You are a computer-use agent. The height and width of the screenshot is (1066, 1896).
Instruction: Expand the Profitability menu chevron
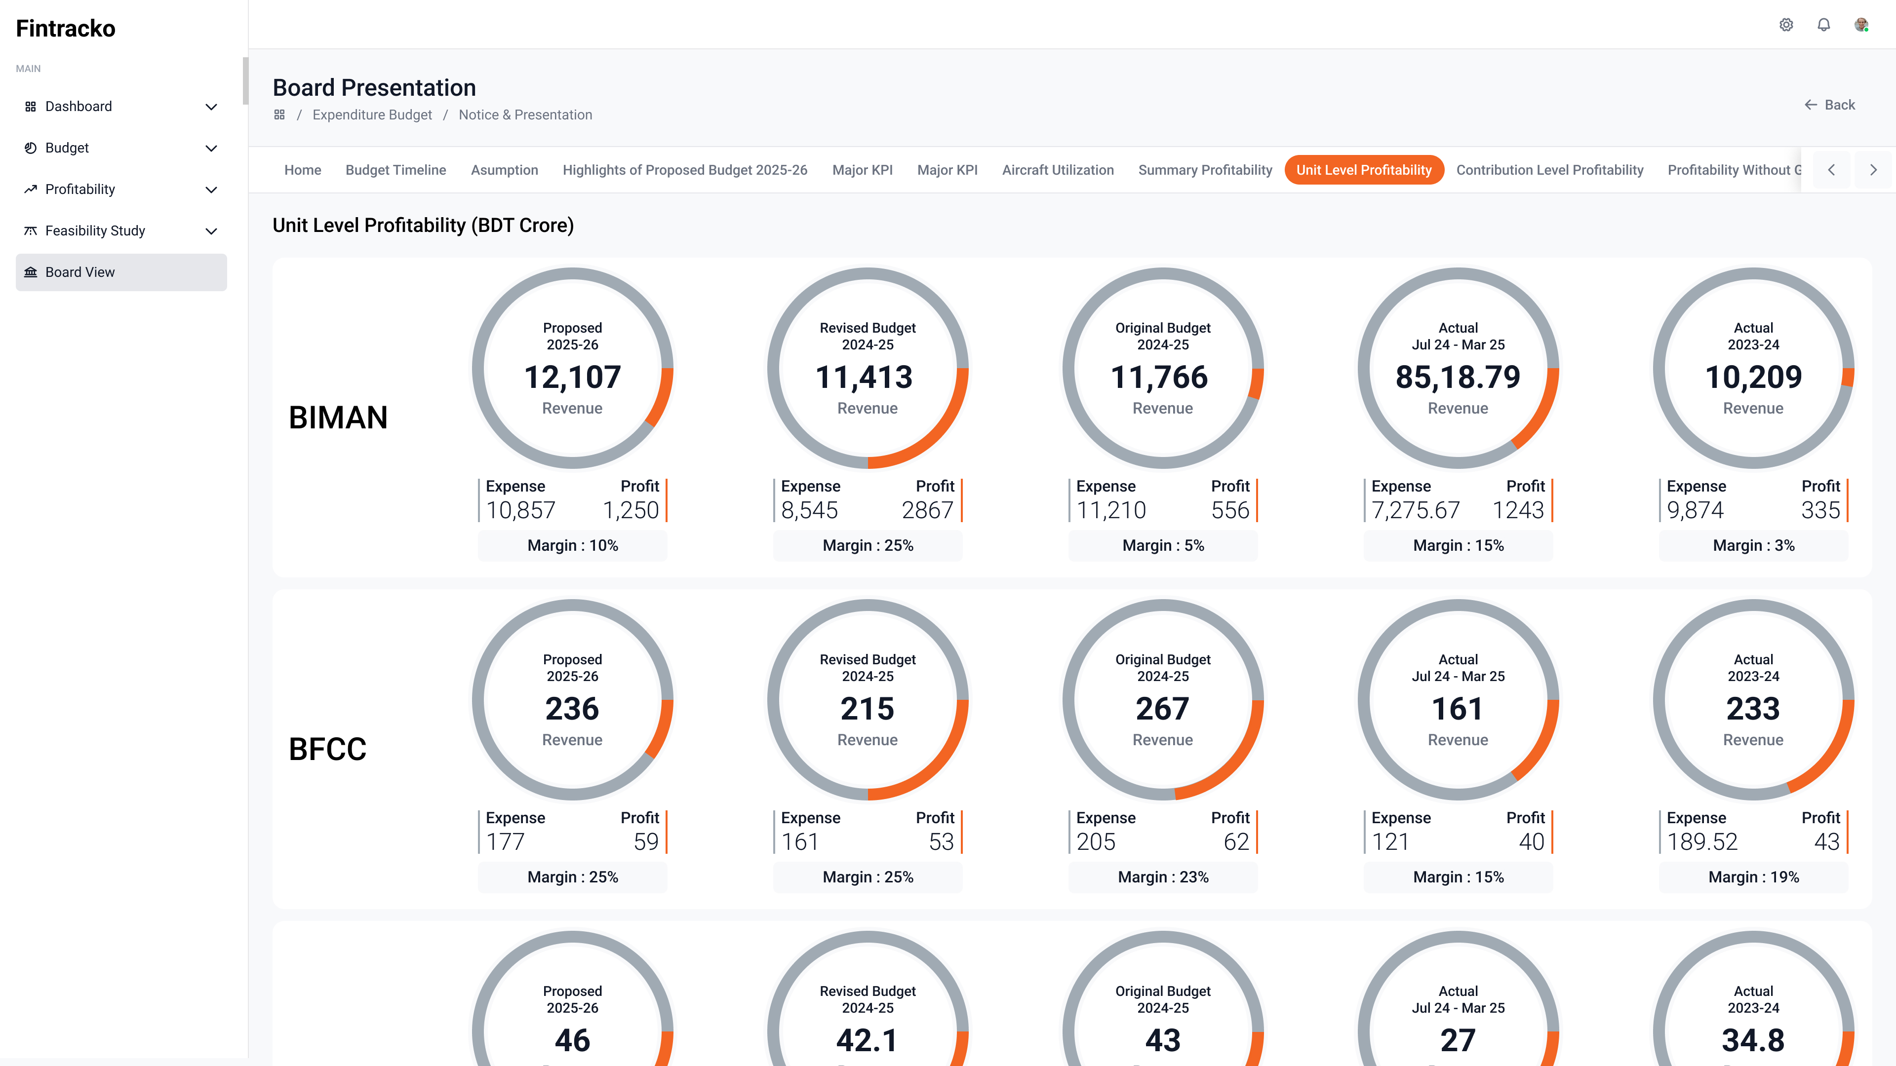click(211, 189)
